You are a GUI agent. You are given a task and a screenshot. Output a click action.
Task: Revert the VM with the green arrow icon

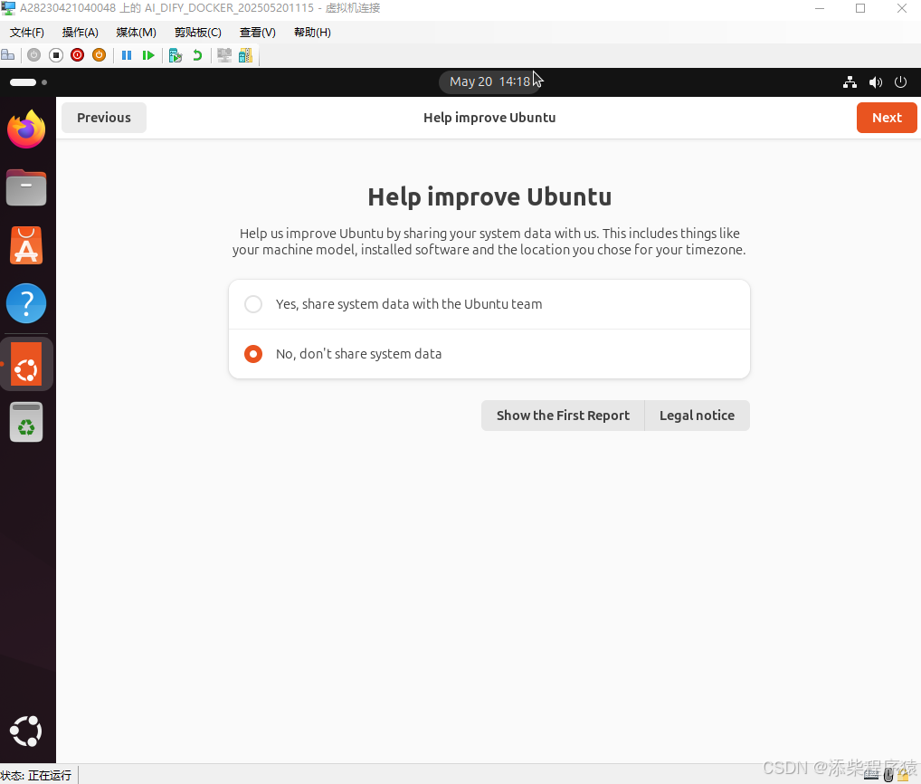point(197,55)
